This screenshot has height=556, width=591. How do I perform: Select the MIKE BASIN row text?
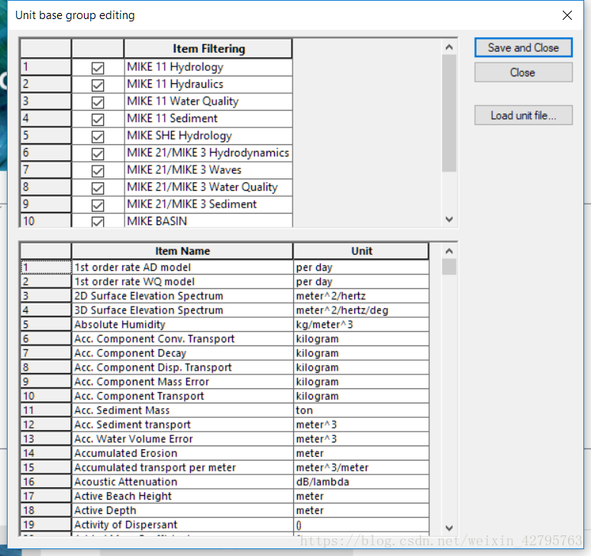pos(157,221)
